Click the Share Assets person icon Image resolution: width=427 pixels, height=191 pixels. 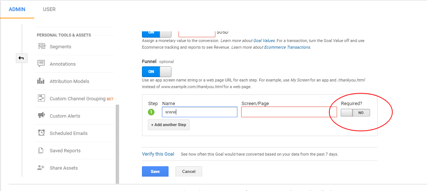point(41,168)
